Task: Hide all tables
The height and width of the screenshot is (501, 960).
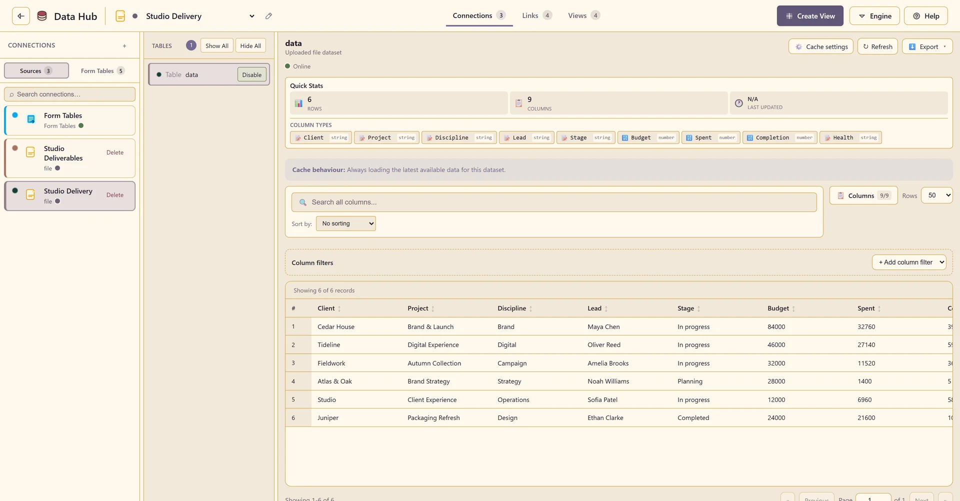Action: point(250,45)
